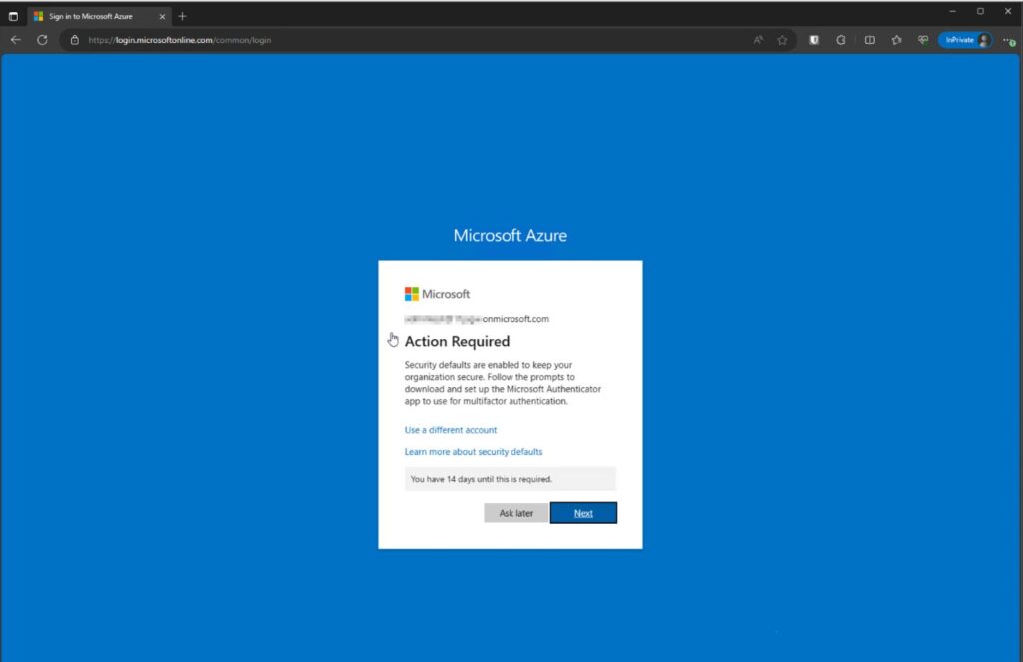The width and height of the screenshot is (1023, 662).
Task: Open Browser essentials heart icon
Action: tap(923, 40)
